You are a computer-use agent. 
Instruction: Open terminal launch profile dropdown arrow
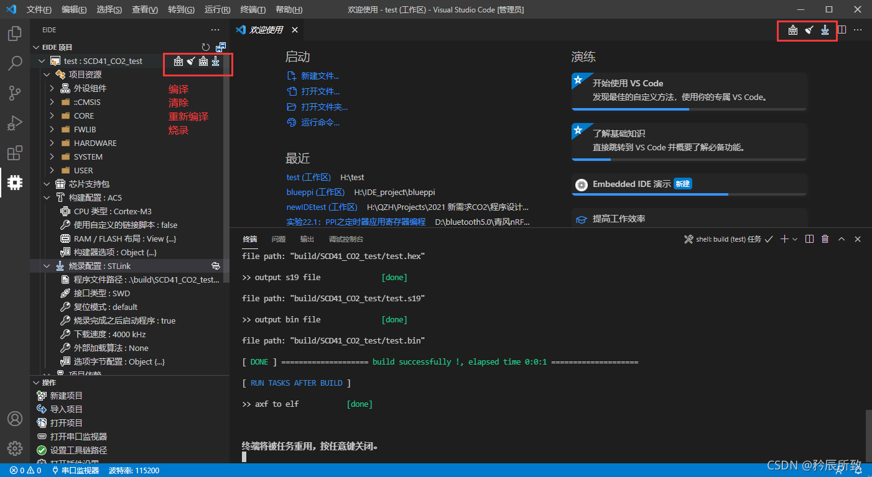click(795, 239)
